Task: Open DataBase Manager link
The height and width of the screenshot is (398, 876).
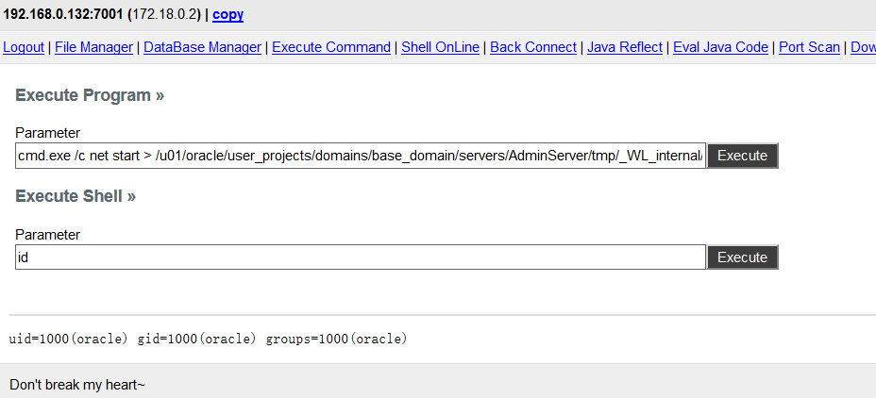Action: [x=202, y=47]
